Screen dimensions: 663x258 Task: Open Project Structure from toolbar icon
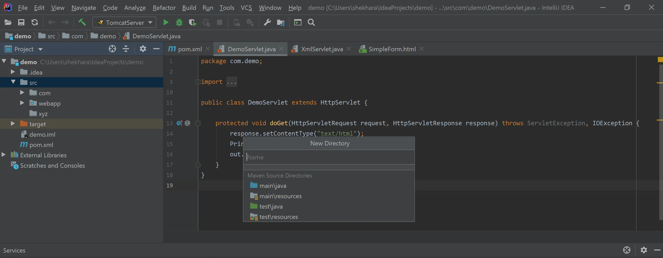pyautogui.click(x=281, y=23)
